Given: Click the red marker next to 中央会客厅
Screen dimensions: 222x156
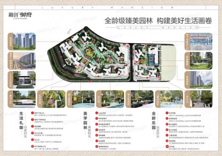Looking at the screenshot, I should tap(97, 119).
